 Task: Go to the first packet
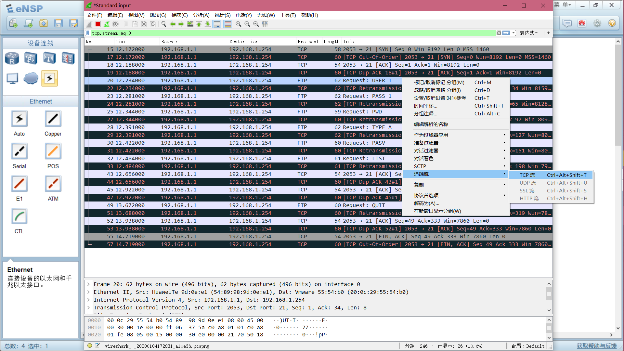coord(199,24)
